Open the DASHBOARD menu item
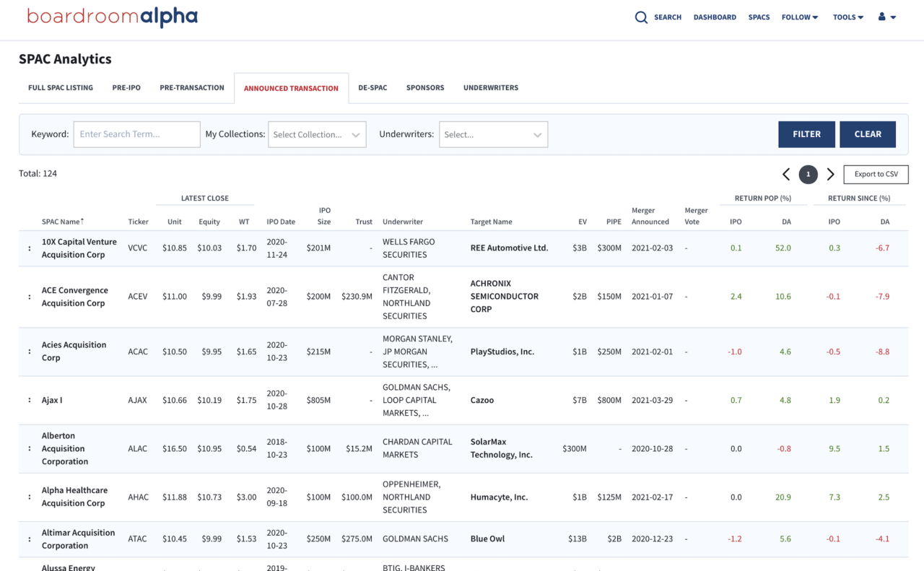 point(715,17)
